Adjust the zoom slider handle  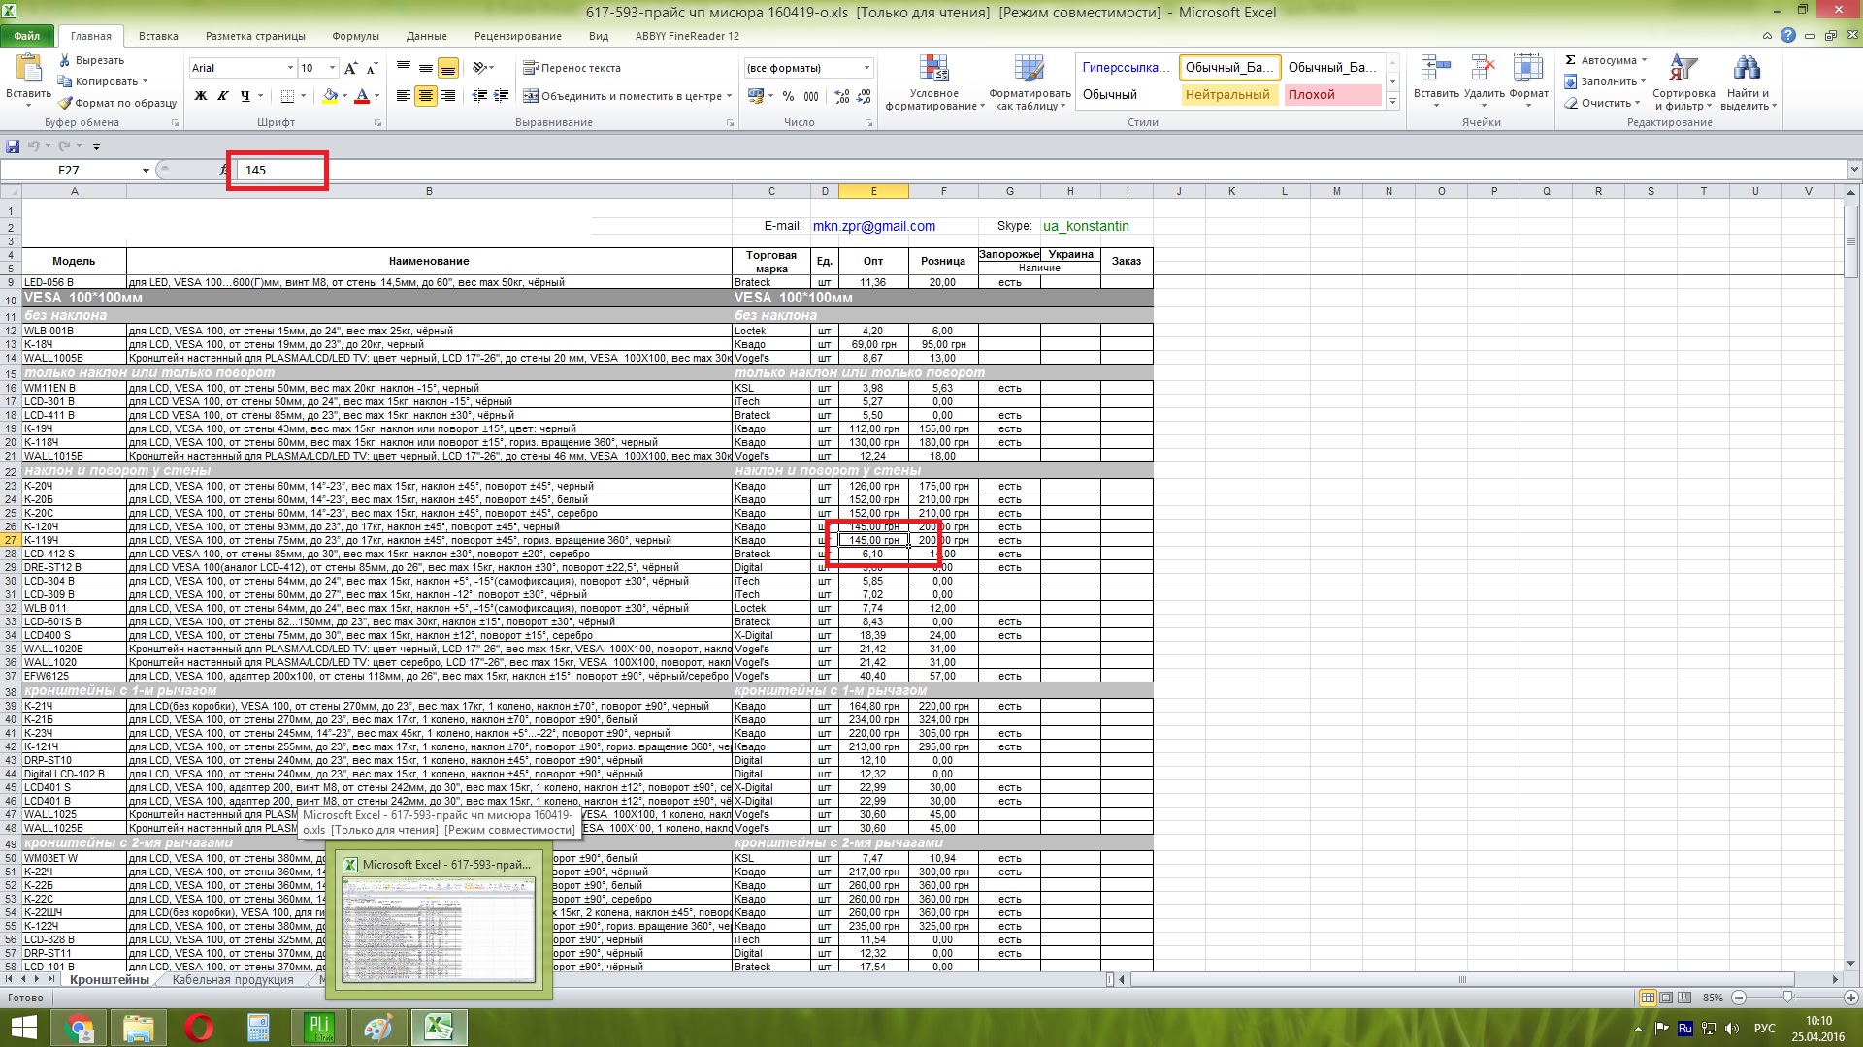pyautogui.click(x=1788, y=998)
